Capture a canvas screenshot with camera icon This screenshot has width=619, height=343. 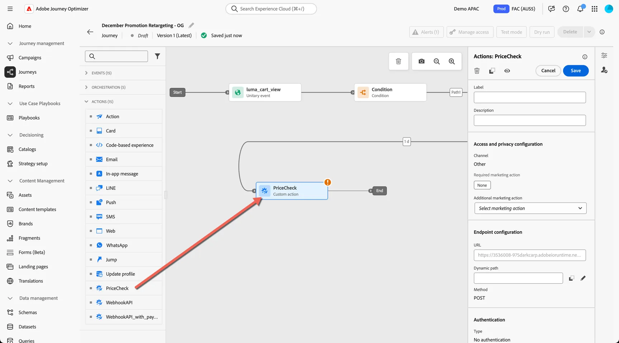click(422, 61)
